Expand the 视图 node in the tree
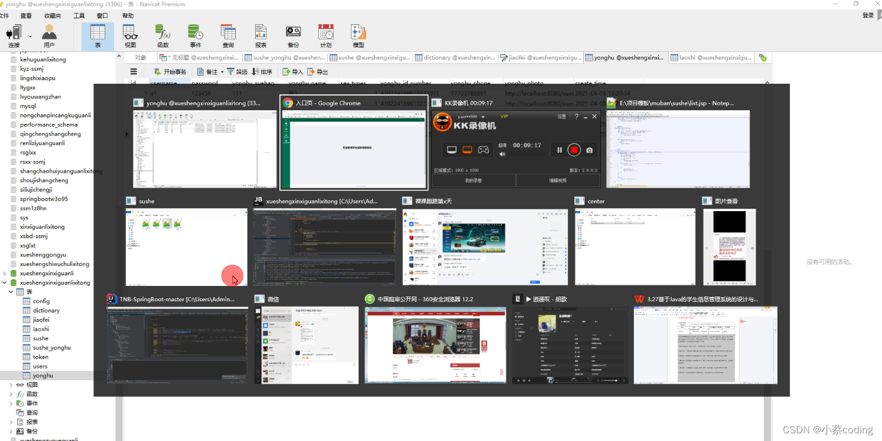 pos(11,385)
